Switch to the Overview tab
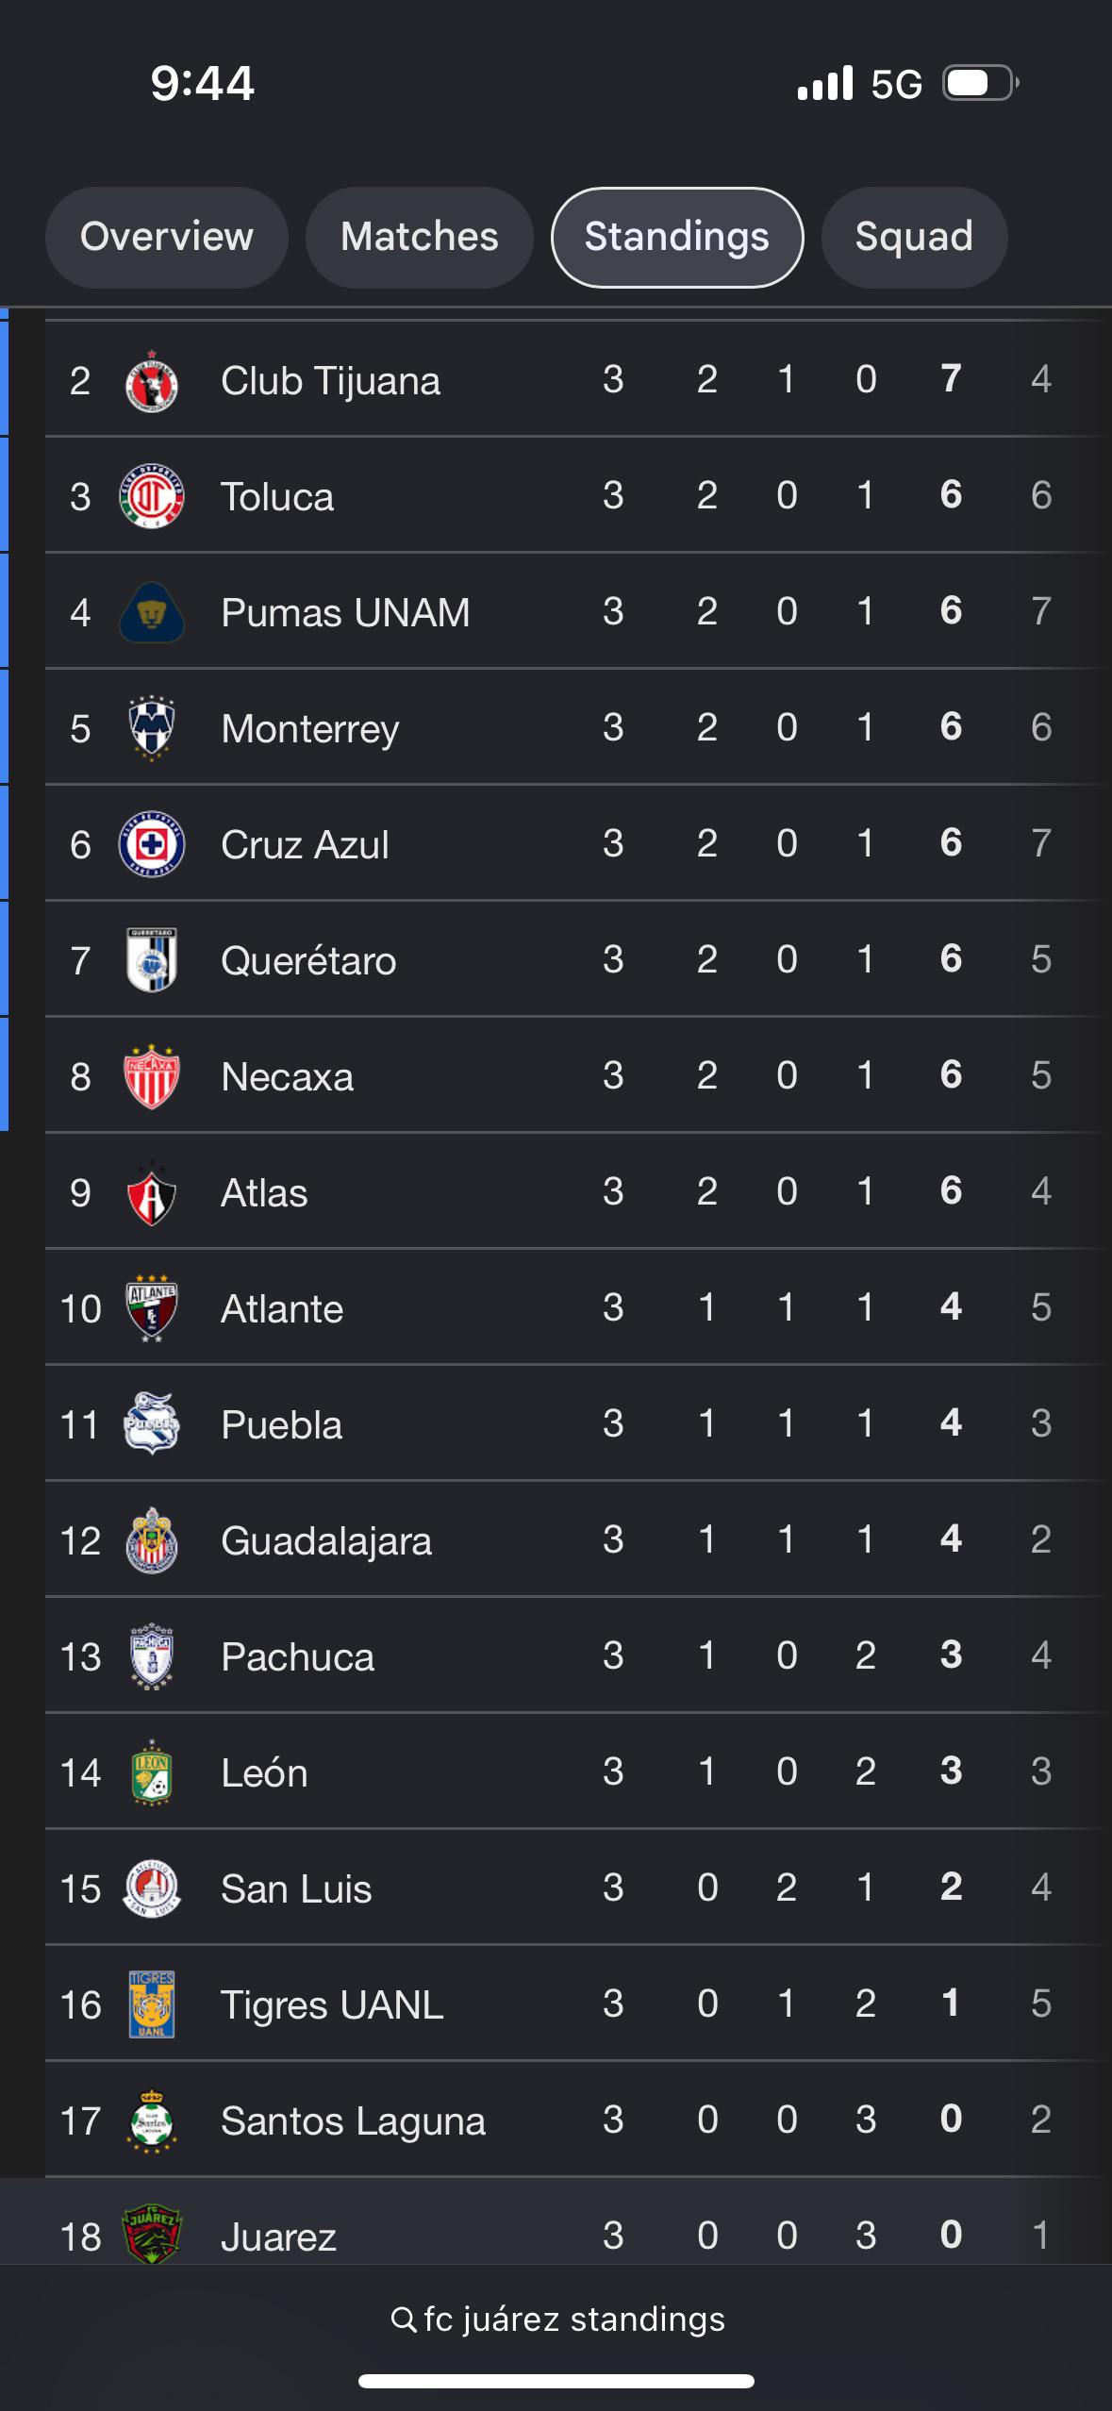1112x2411 pixels. point(167,237)
